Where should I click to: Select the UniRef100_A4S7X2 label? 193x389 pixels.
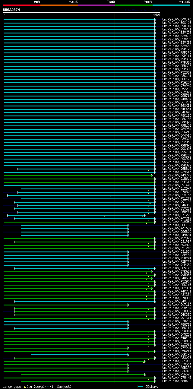tap(177, 175)
